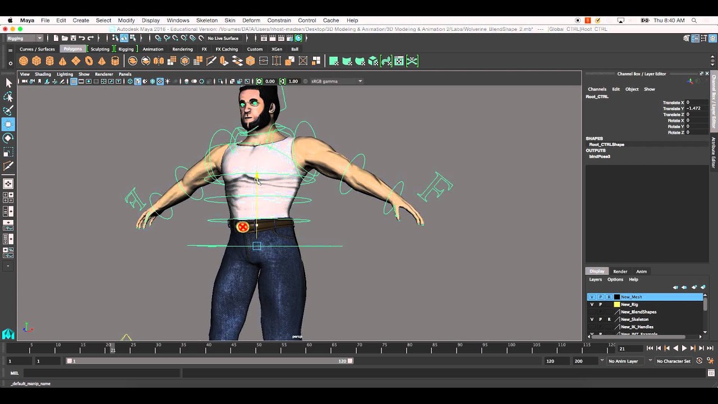The height and width of the screenshot is (404, 718).
Task: Toggle reference R on New_Skeleton layer
Action: pos(609,319)
